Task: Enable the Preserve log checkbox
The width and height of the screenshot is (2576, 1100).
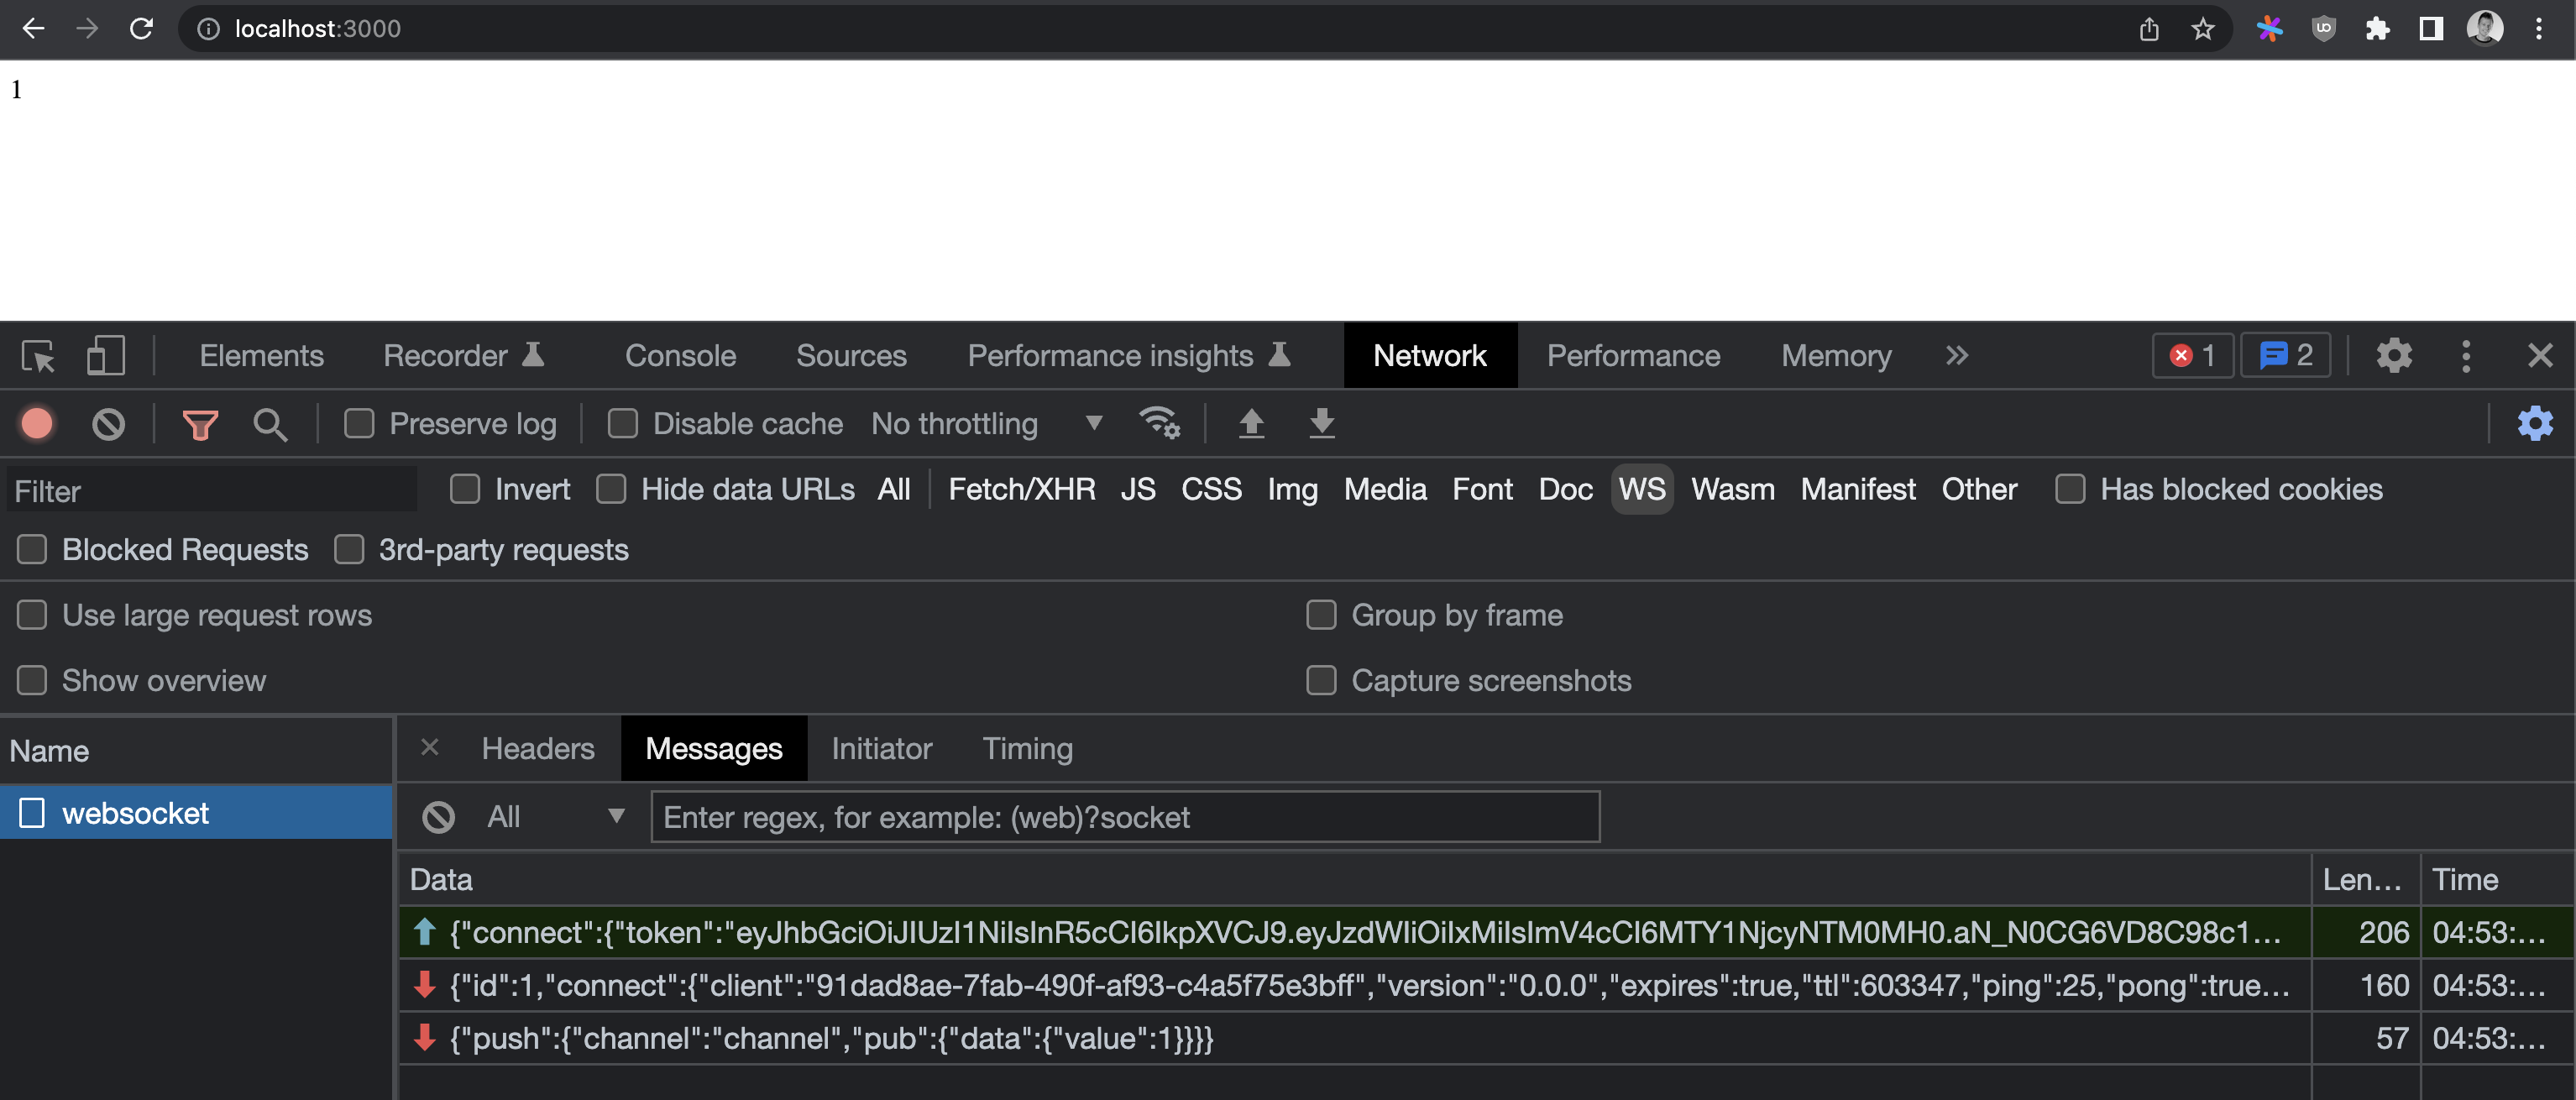Action: pos(359,424)
